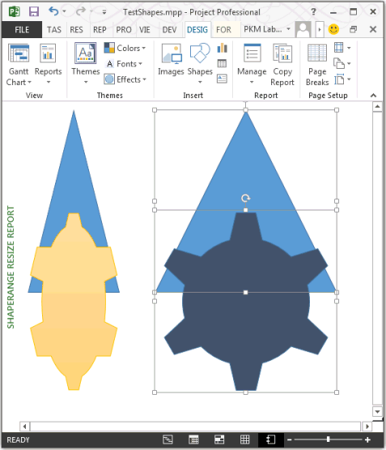Select the DESIG ribbon tab

197,29
